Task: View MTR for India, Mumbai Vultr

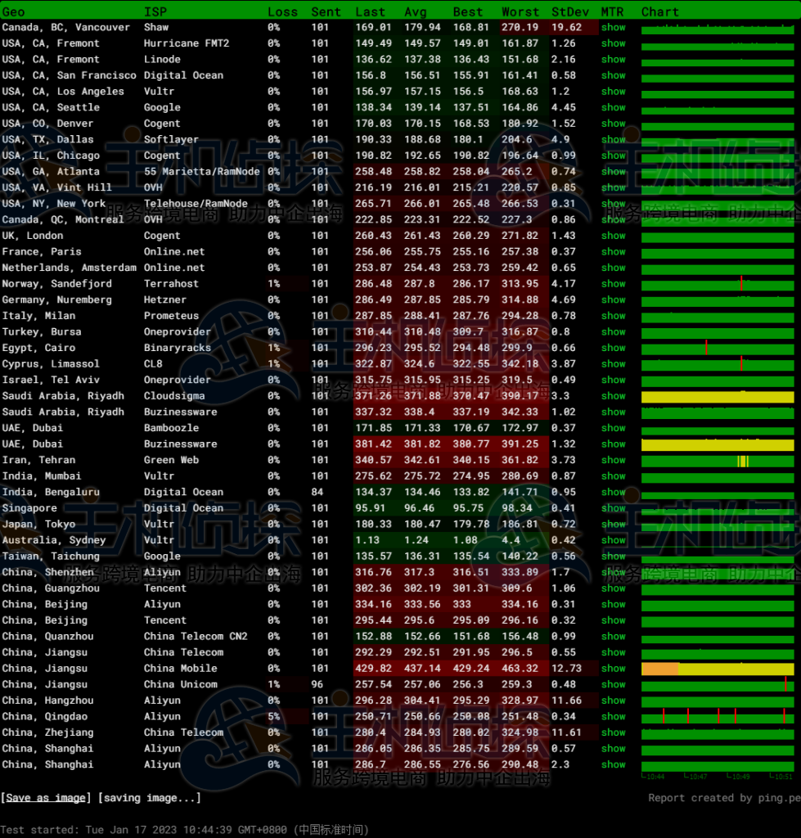Action: click(613, 476)
